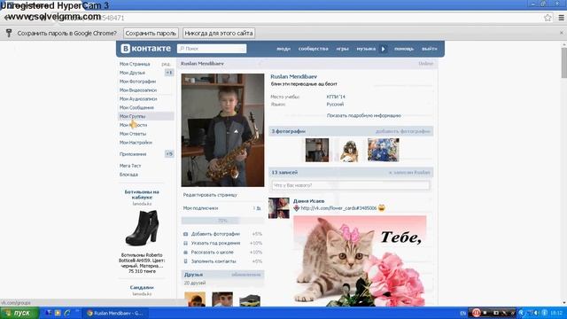This screenshot has width=567, height=319.
Task: Open Мои подписчики link
Action: (x=201, y=208)
